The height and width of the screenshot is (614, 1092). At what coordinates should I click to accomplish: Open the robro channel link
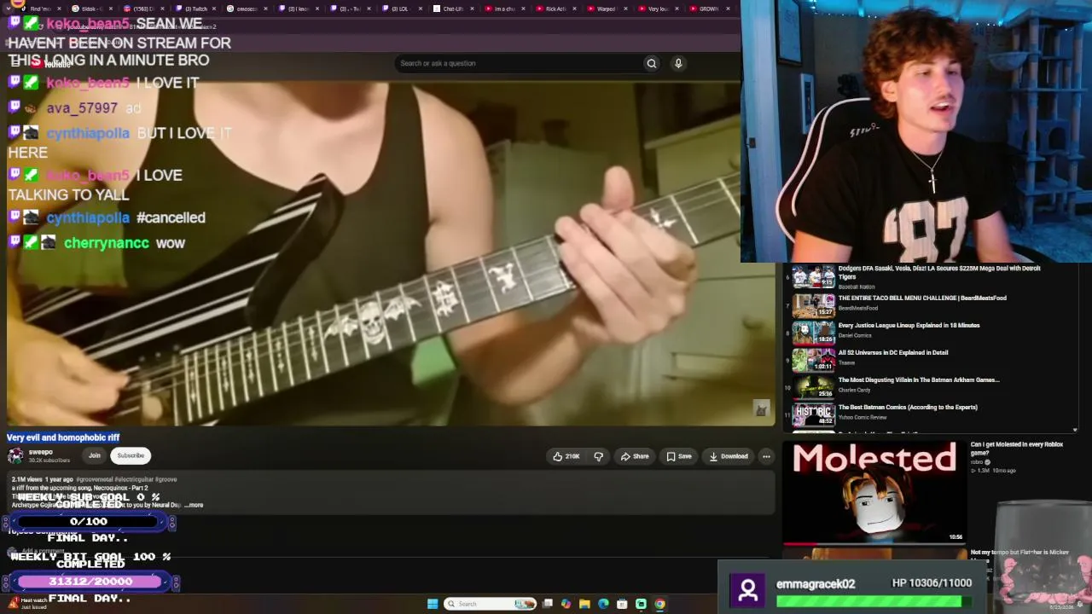click(976, 463)
